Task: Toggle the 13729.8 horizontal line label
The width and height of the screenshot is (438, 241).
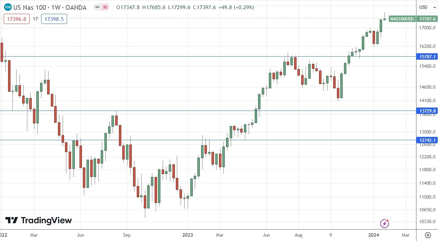Action: click(x=427, y=111)
